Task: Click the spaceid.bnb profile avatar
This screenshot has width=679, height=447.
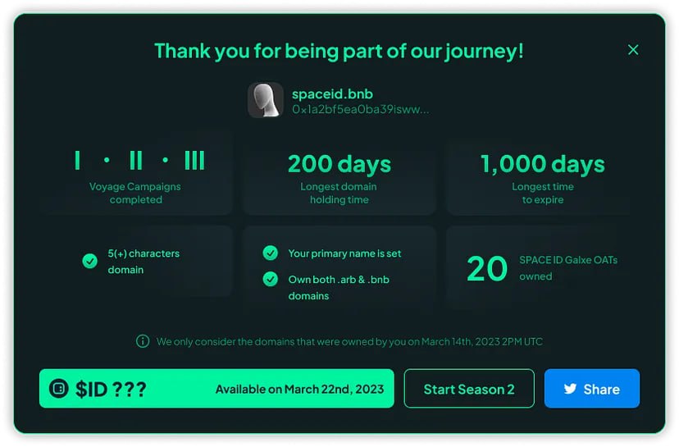Action: [266, 100]
